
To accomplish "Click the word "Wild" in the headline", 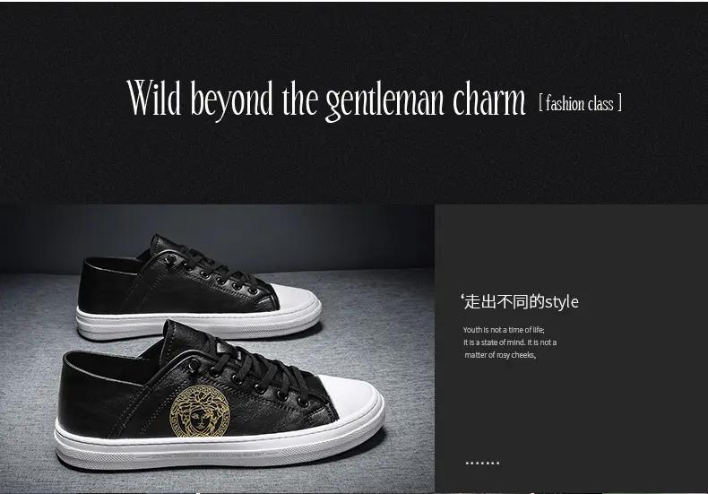I will click(154, 98).
